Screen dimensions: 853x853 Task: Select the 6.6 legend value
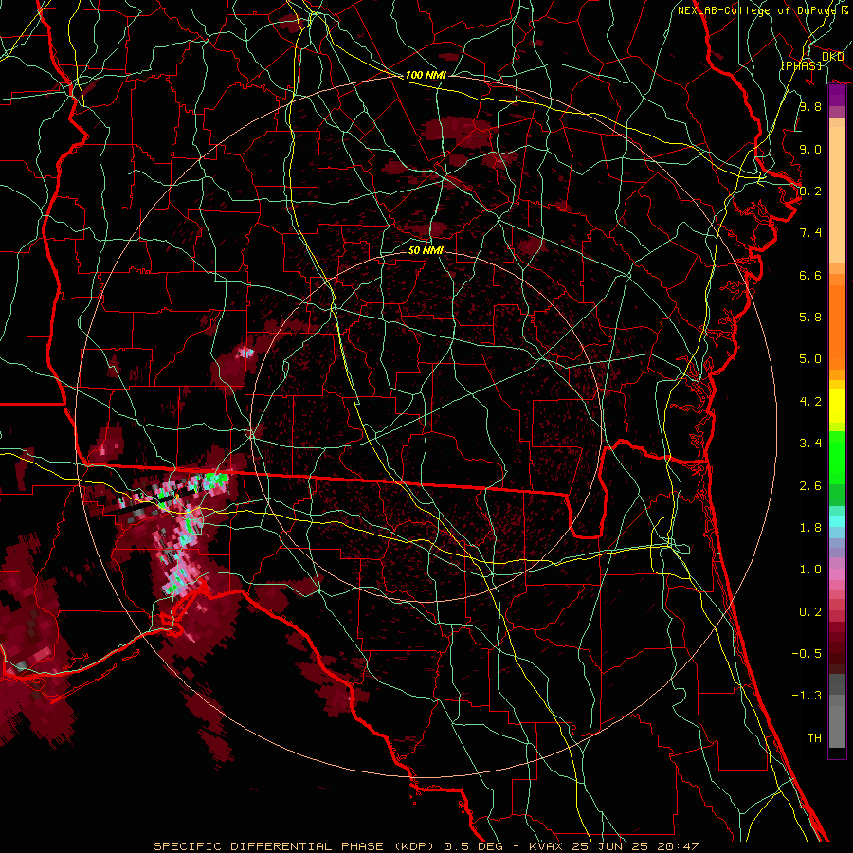point(810,275)
